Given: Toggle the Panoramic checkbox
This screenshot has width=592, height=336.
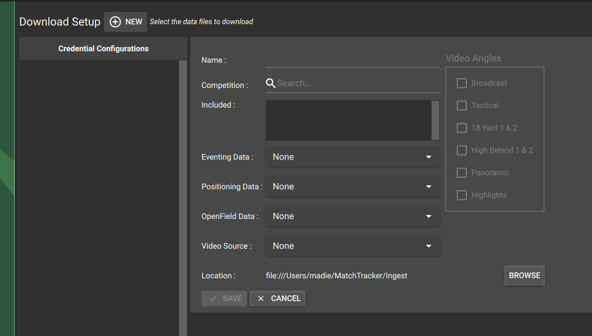Looking at the screenshot, I should pyautogui.click(x=462, y=173).
